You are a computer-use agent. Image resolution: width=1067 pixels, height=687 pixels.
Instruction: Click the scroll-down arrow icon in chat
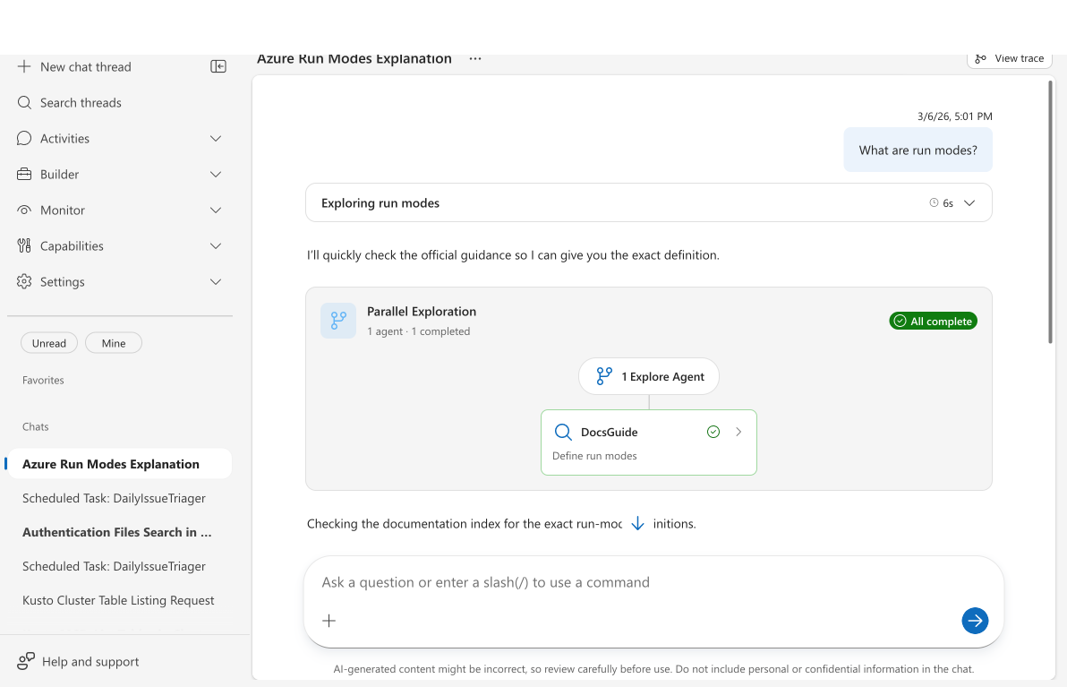pyautogui.click(x=637, y=524)
